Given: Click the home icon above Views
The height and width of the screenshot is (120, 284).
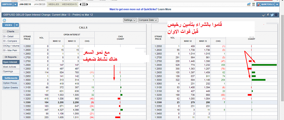Looking at the screenshot, I should 4,20.
